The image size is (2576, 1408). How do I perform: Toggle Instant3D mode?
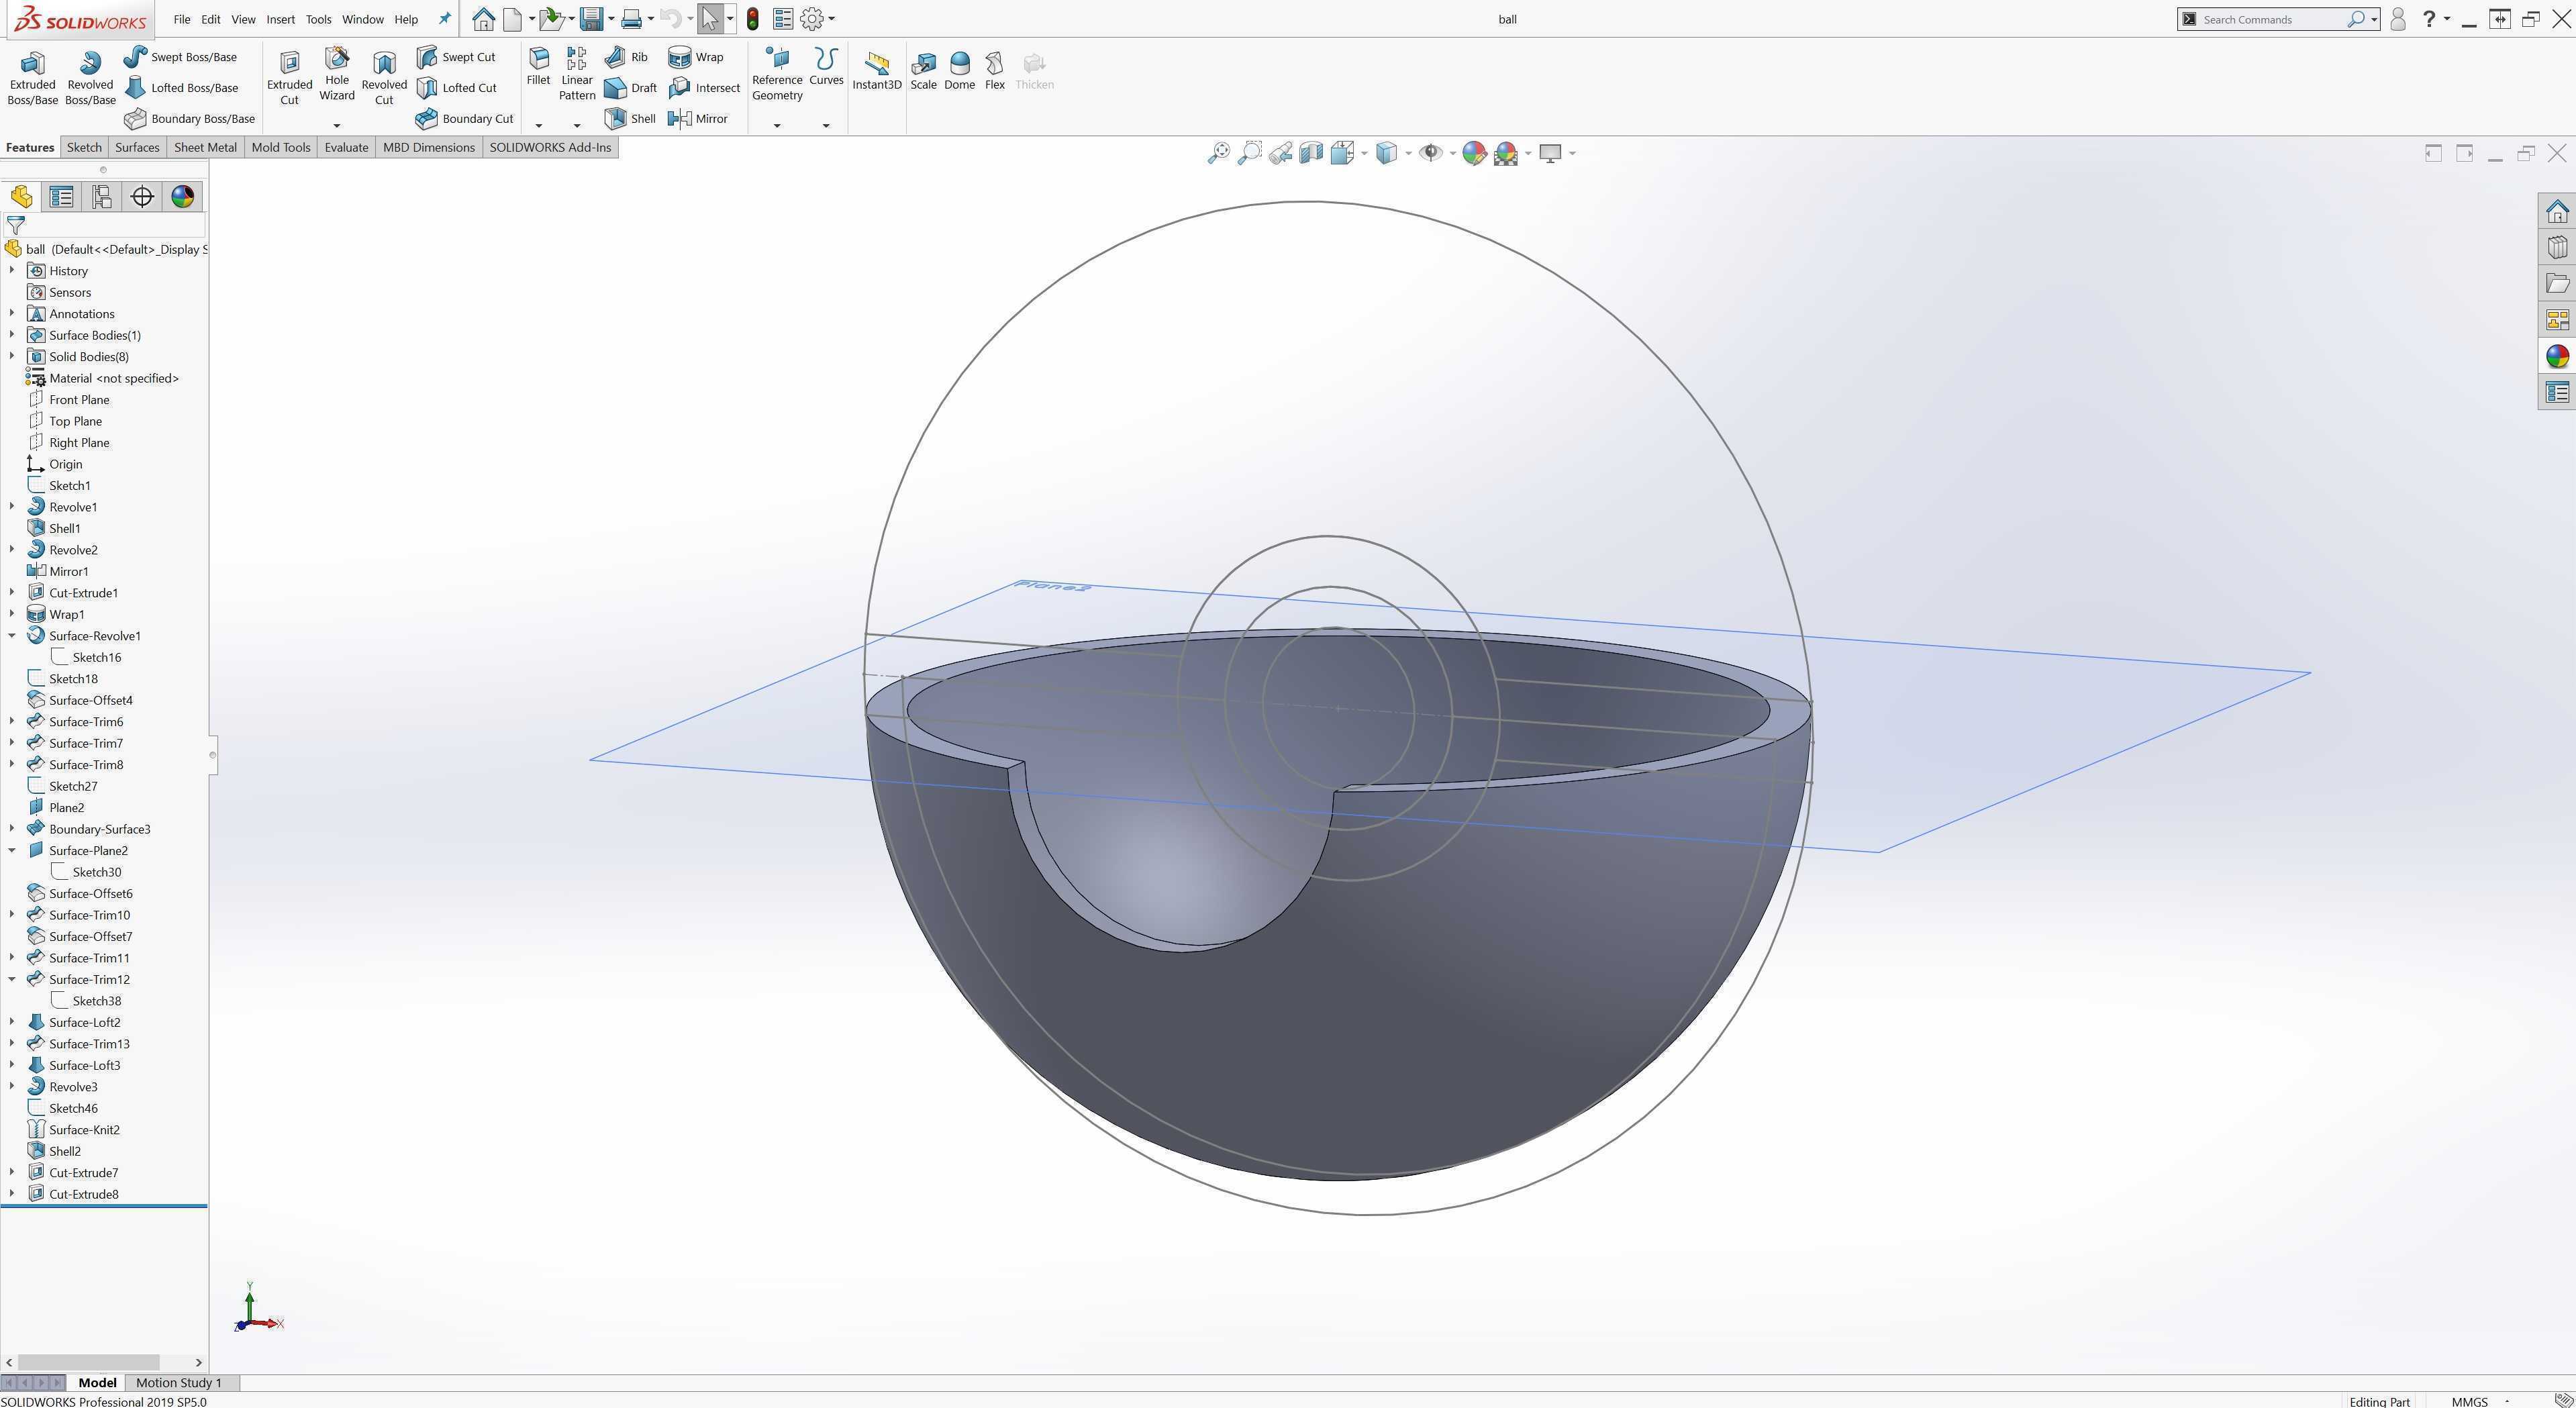pyautogui.click(x=877, y=71)
